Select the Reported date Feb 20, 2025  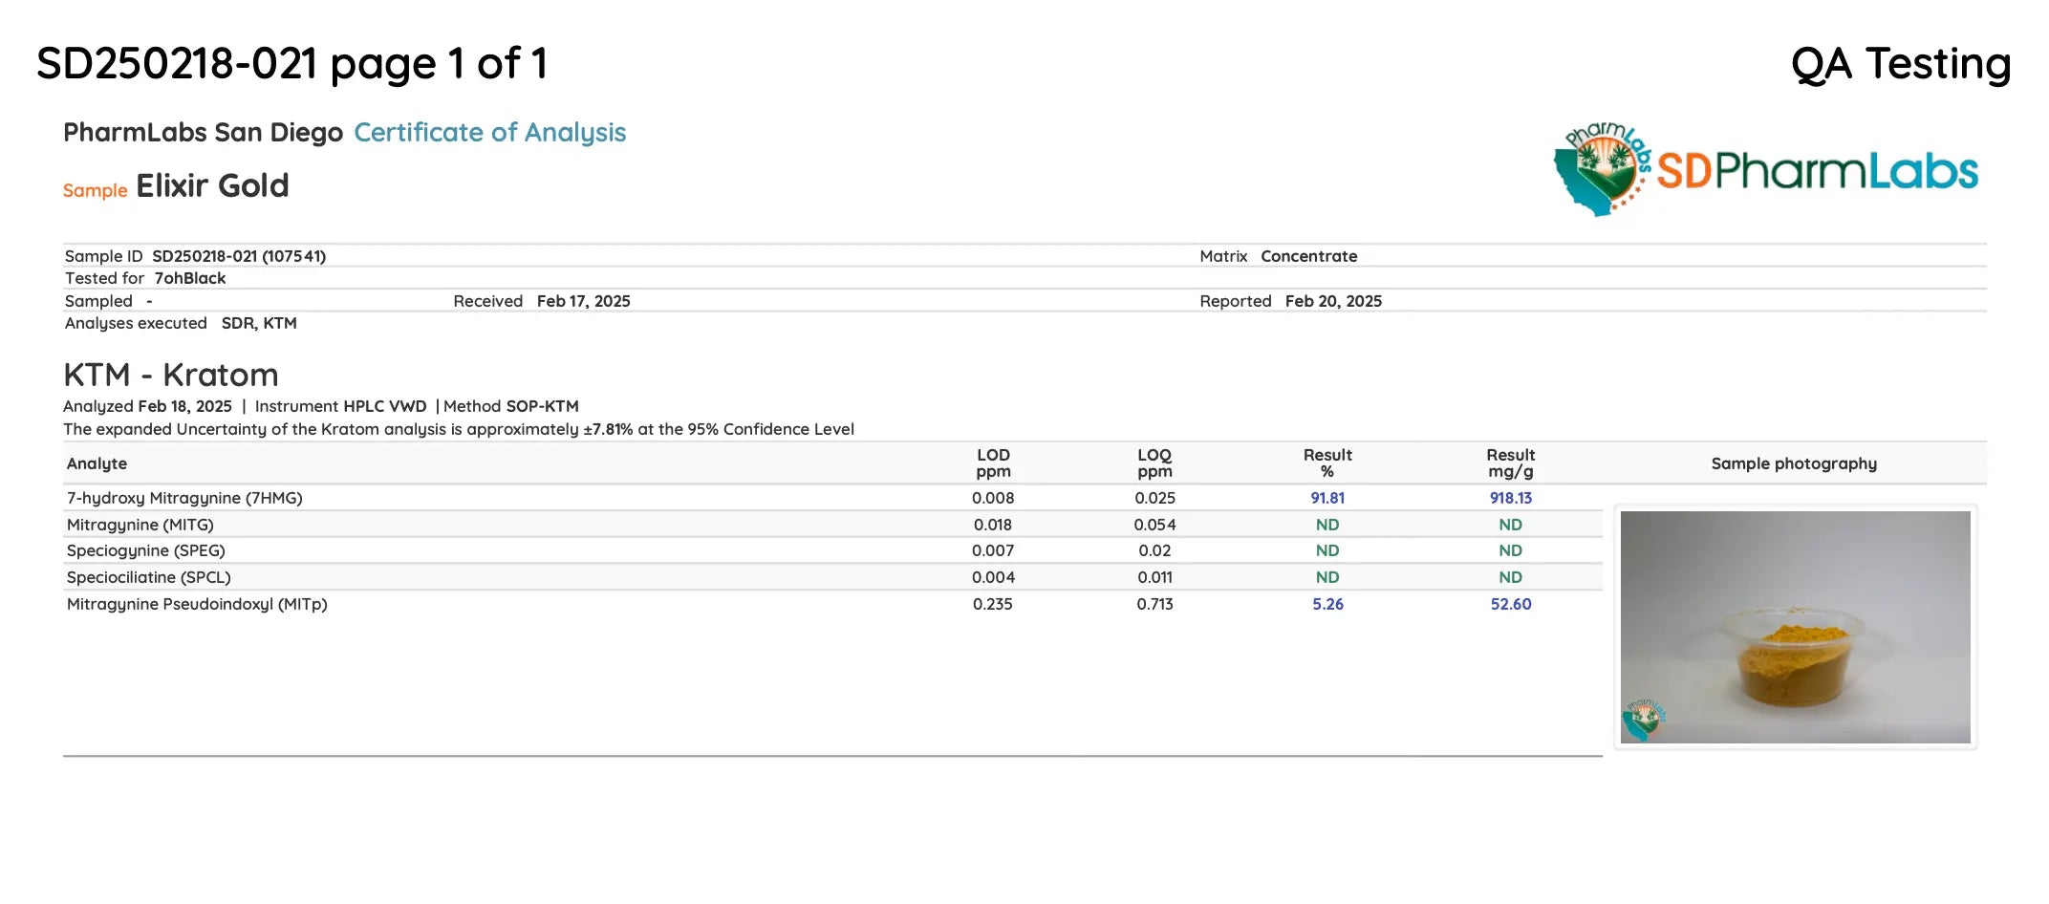click(1333, 301)
